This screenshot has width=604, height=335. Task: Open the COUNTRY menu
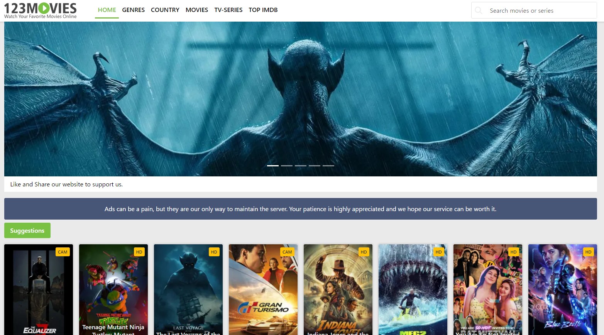click(165, 10)
